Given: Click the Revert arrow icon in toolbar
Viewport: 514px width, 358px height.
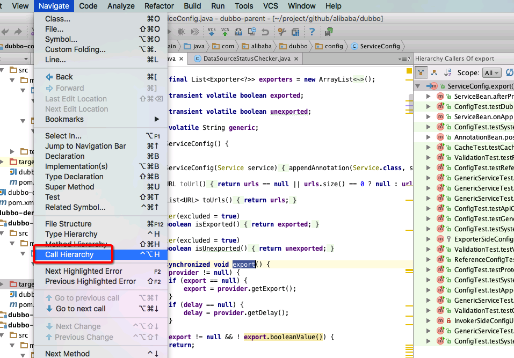Looking at the screenshot, I should tap(265, 32).
